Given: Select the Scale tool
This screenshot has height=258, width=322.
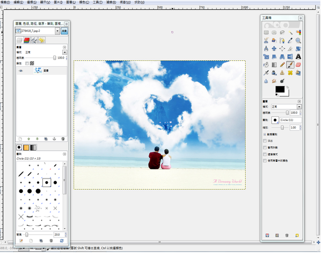Looking at the screenshot, I should tap(266, 56).
